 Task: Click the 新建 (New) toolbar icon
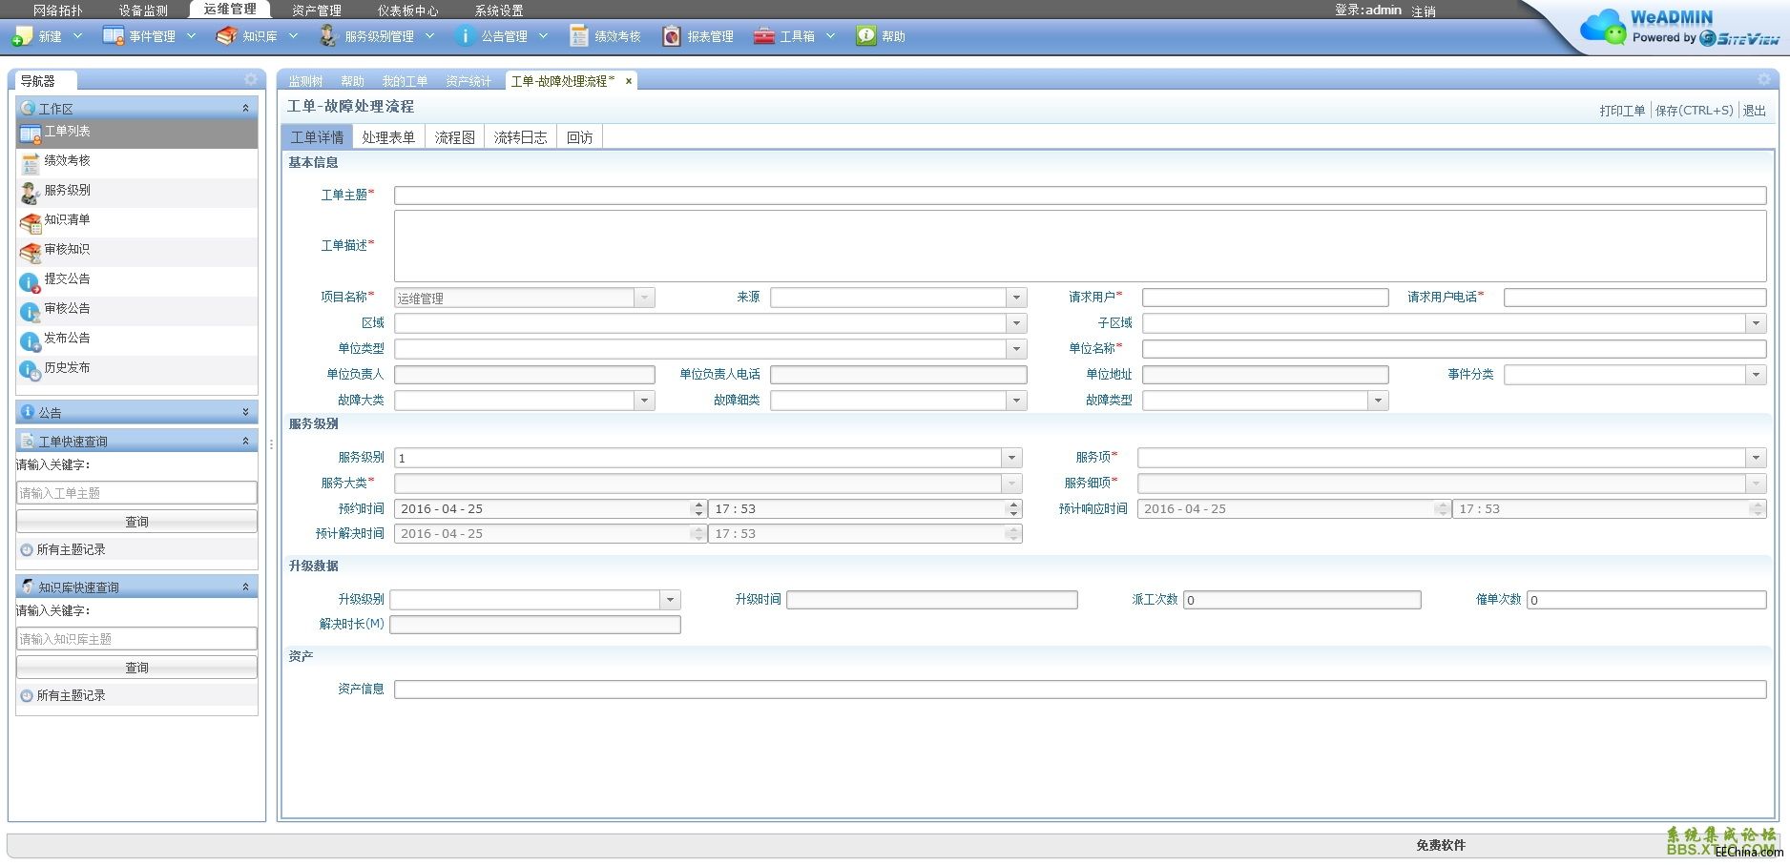[22, 36]
